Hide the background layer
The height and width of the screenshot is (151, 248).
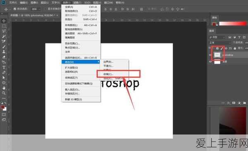click(210, 62)
